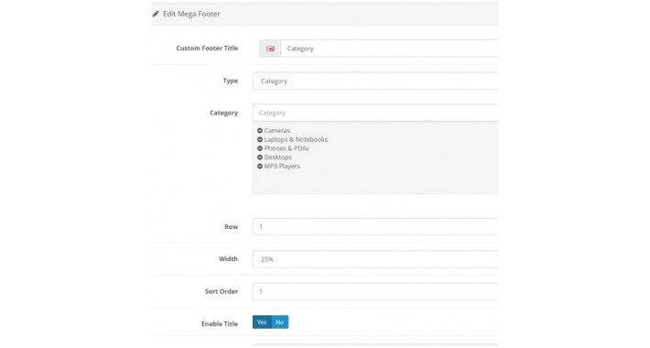Select the Laptops & Notebooks list entry text

coord(296,139)
